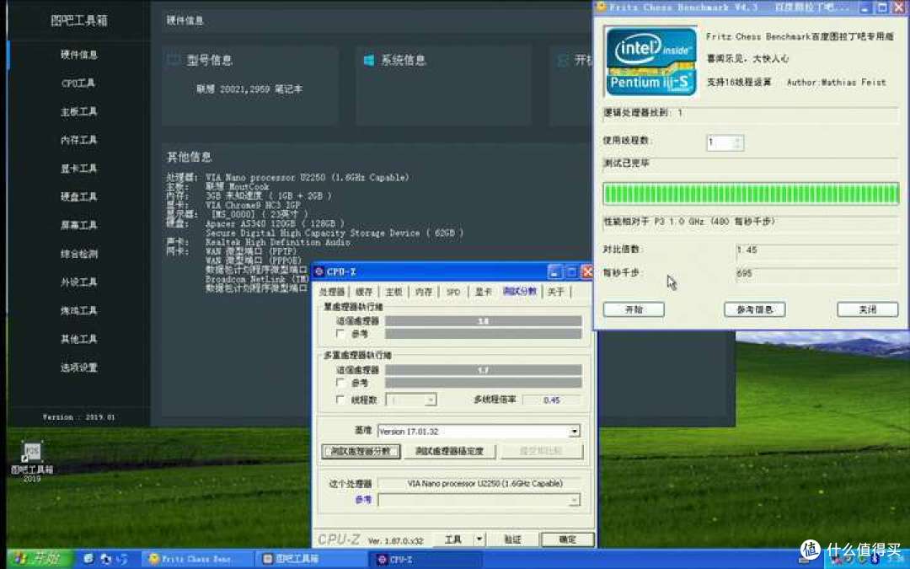
Task: Launch Internet Explorer from the quick launch bar
Action: click(88, 559)
